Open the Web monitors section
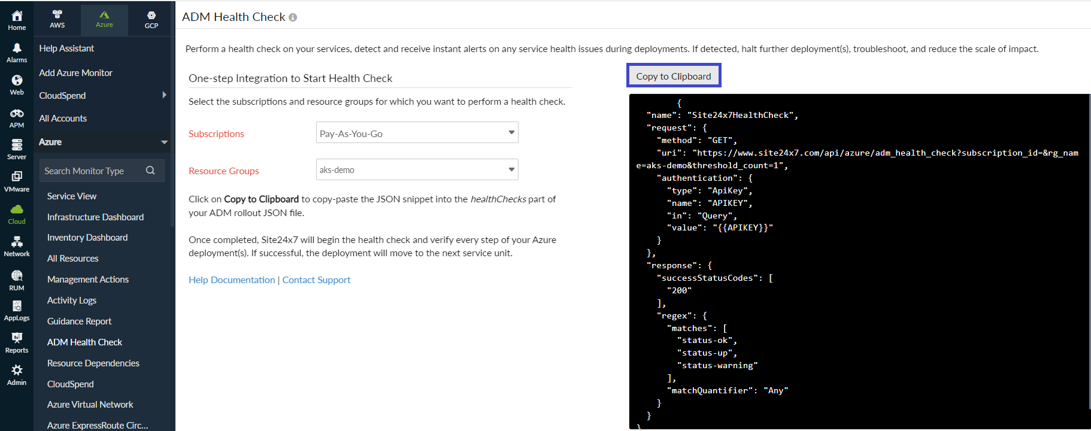 pyautogui.click(x=17, y=85)
